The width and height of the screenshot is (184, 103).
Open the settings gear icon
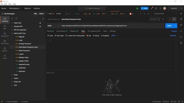pyautogui.click(x=156, y=8)
